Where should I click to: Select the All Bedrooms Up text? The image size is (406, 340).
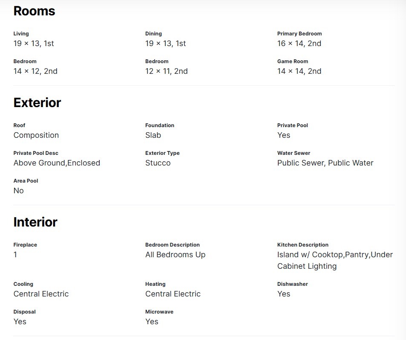175,255
